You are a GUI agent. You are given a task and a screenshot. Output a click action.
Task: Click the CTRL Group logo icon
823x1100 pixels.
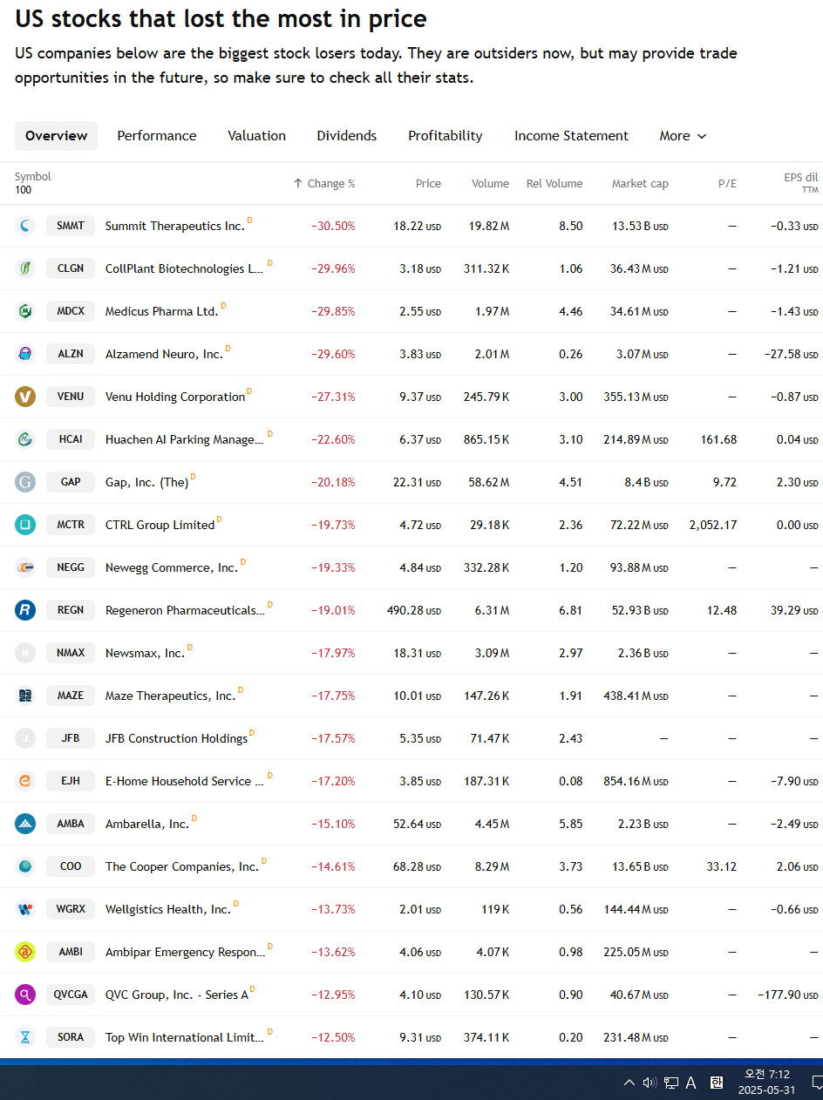pyautogui.click(x=25, y=525)
